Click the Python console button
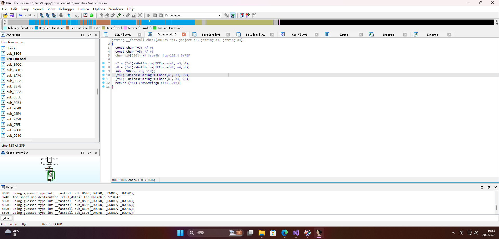This screenshot has height=239, width=499. pyautogui.click(x=7, y=218)
